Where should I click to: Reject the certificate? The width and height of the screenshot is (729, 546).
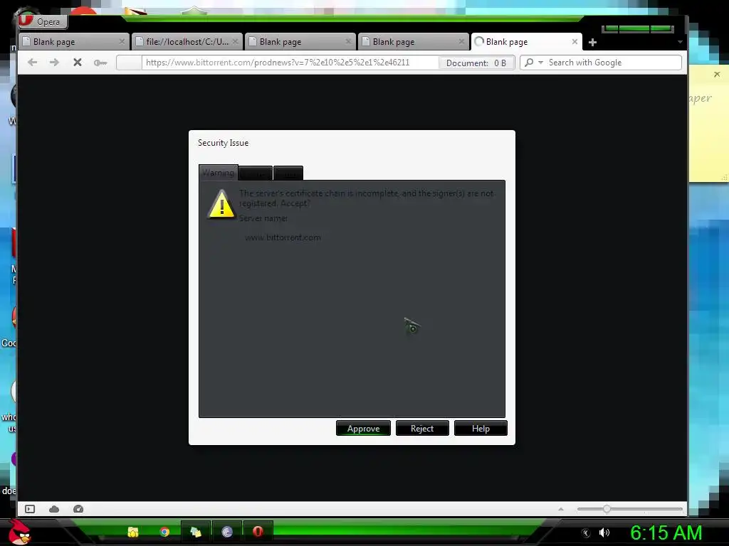422,429
